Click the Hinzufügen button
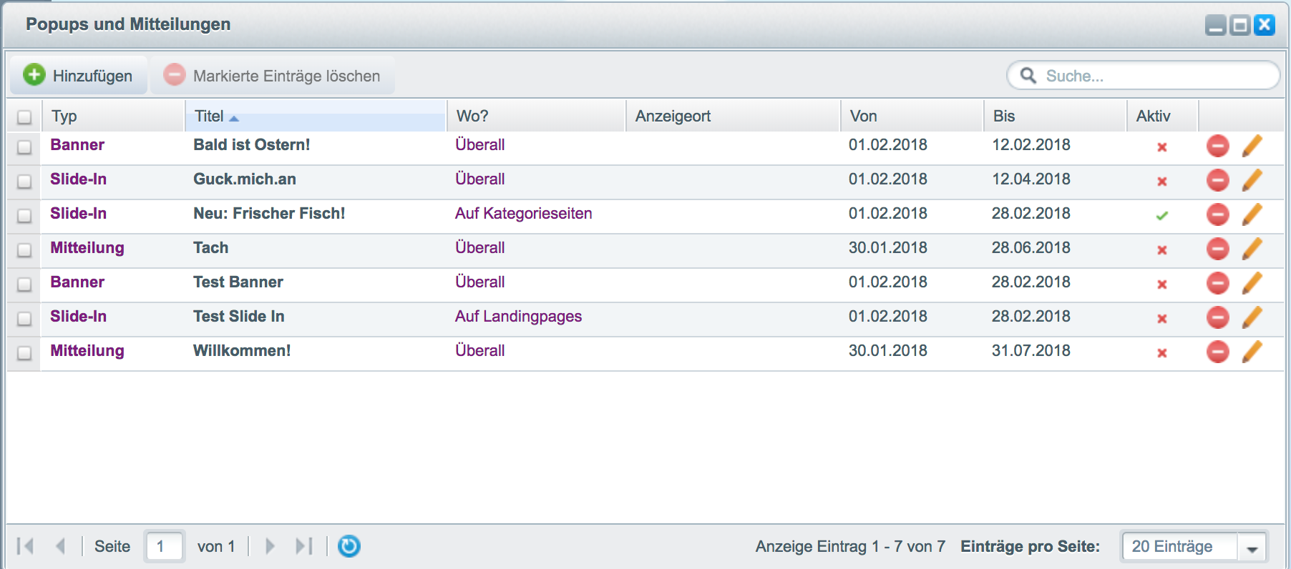The height and width of the screenshot is (569, 1291). 78,76
